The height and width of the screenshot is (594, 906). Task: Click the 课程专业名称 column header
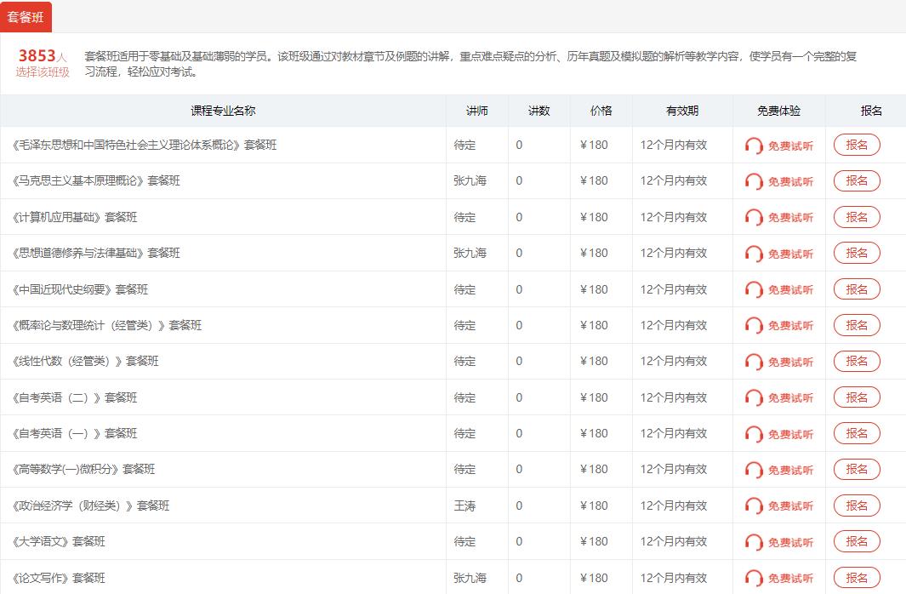pyautogui.click(x=223, y=111)
